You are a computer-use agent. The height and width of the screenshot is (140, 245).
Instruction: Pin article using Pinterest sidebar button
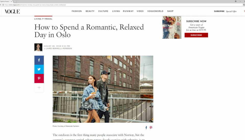(x=39, y=78)
